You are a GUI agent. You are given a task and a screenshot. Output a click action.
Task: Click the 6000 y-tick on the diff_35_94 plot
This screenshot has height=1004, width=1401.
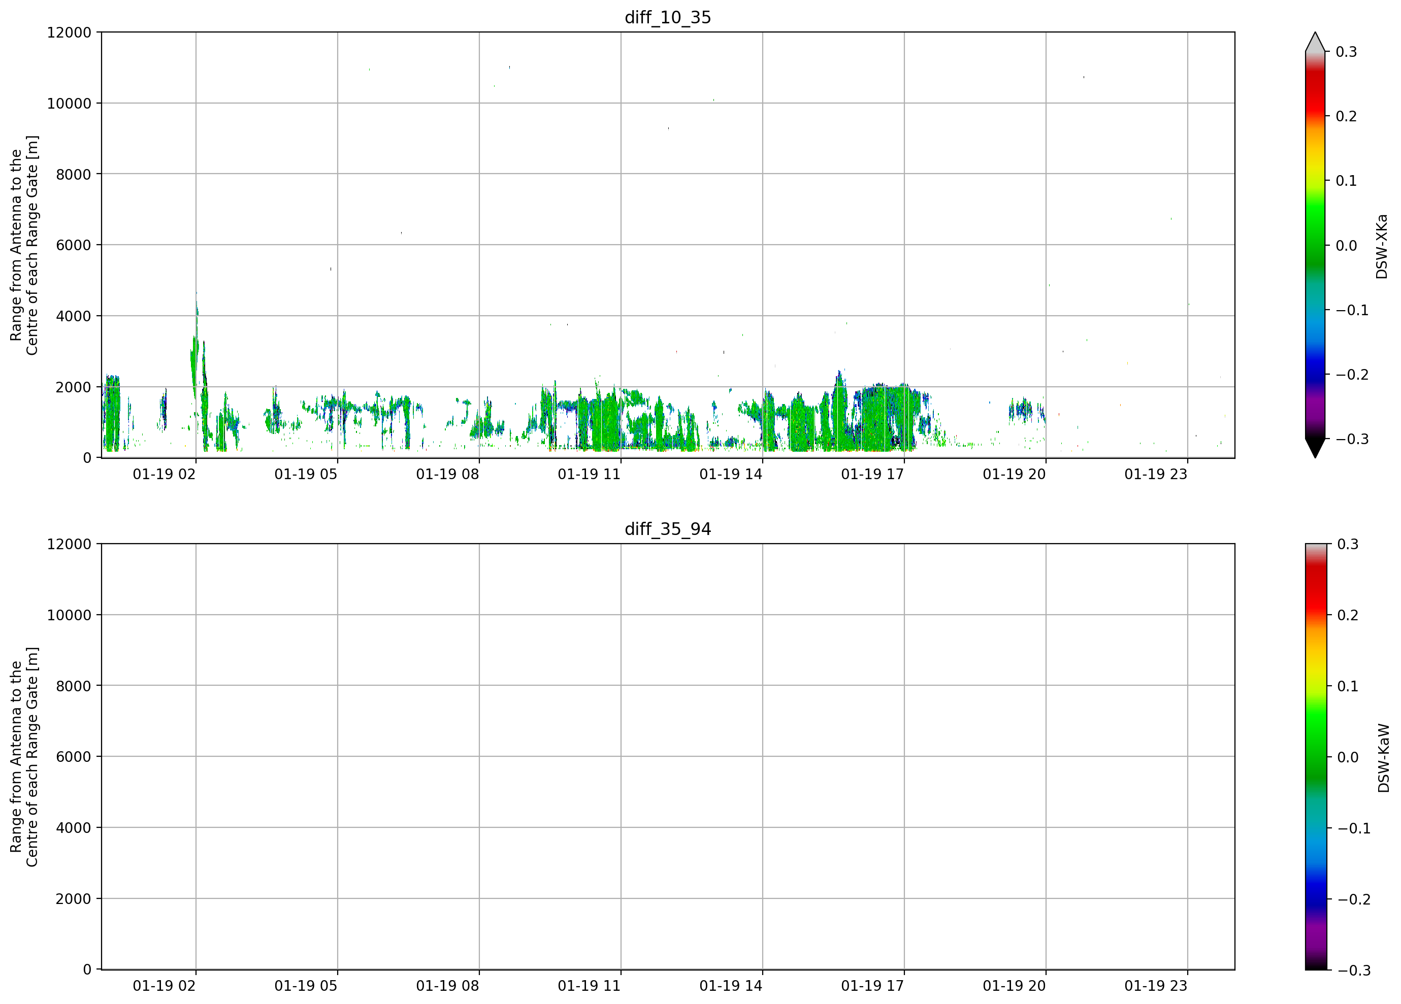pyautogui.click(x=74, y=757)
